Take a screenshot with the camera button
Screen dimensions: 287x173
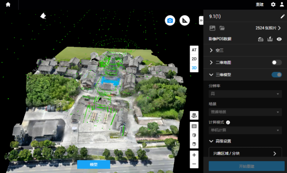click(170, 20)
